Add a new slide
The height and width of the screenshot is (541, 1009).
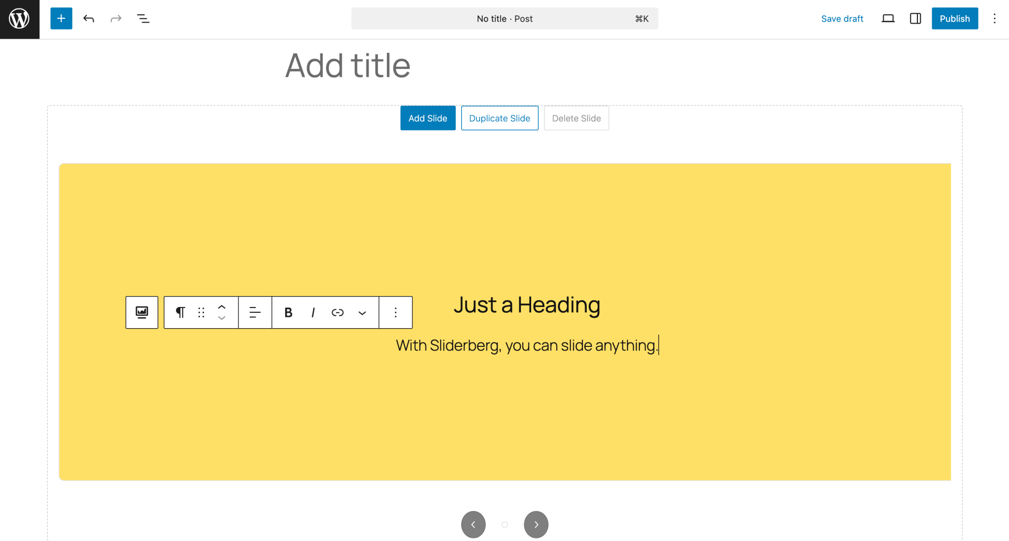click(x=428, y=118)
